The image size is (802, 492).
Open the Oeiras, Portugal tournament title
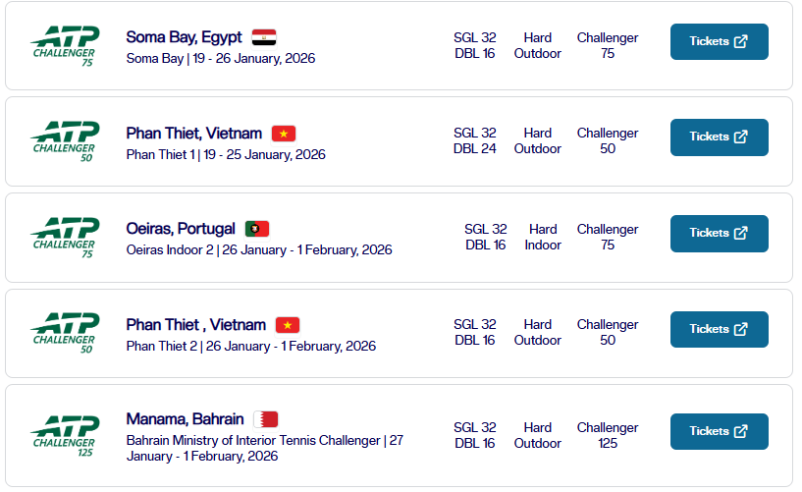181,229
